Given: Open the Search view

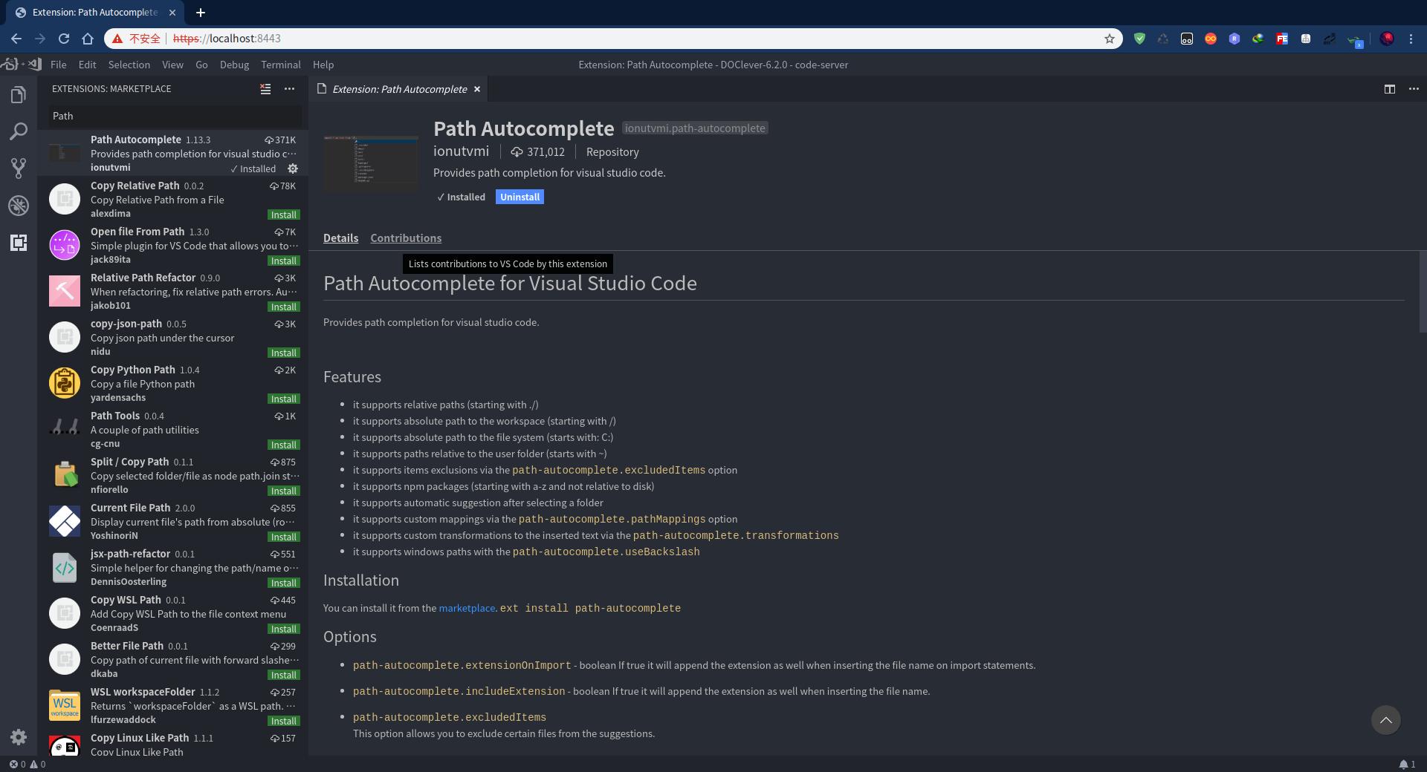Looking at the screenshot, I should coord(18,131).
